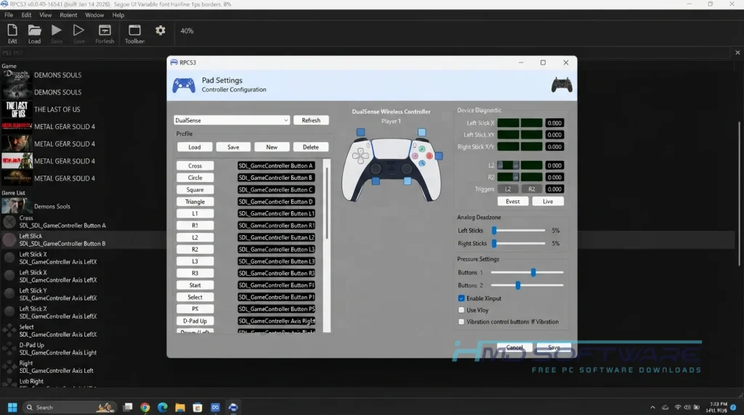Click the binding field next to PS

pos(276,309)
